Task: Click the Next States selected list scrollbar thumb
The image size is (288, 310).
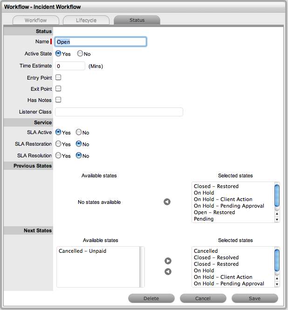Action: click(x=277, y=260)
